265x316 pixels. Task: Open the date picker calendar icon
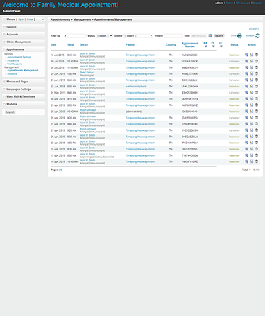pos(210,35)
